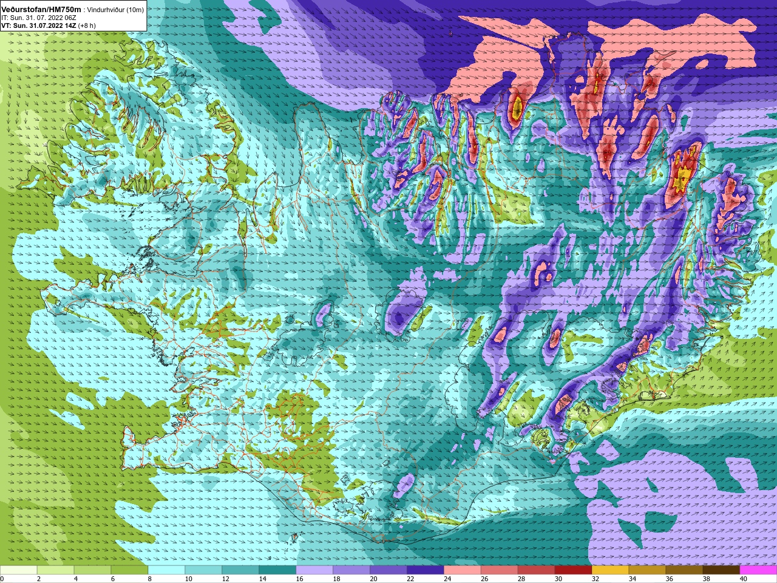This screenshot has width=777, height=583.
Task: Click the legend value 20
Action: (x=373, y=579)
